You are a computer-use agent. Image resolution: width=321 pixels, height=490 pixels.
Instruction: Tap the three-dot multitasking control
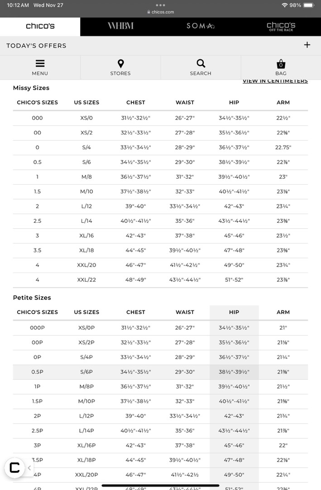(160, 5)
